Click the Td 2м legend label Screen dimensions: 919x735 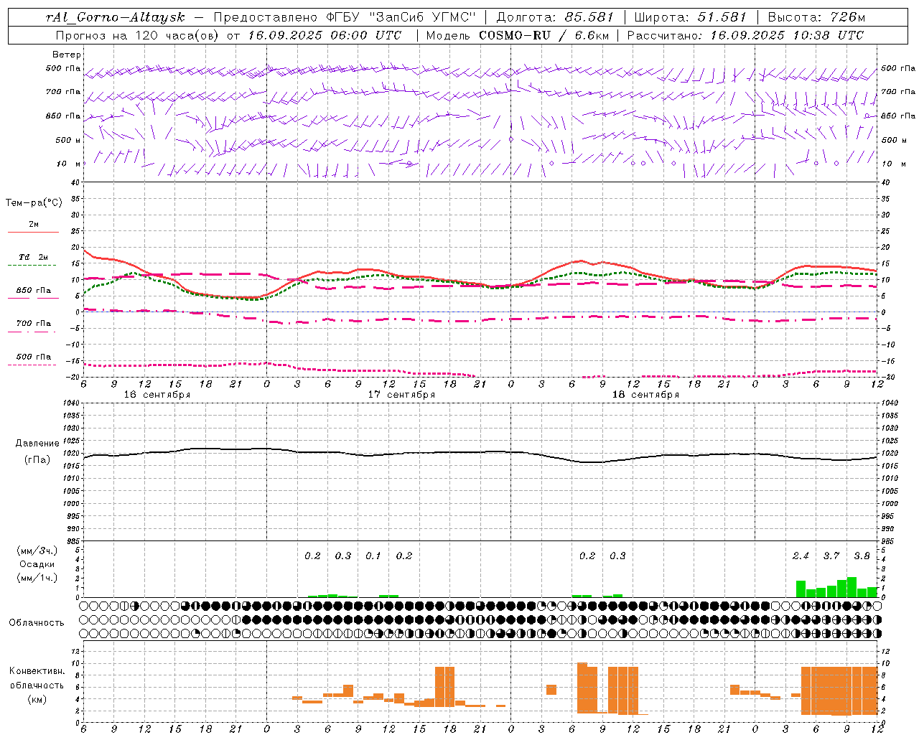click(x=34, y=257)
